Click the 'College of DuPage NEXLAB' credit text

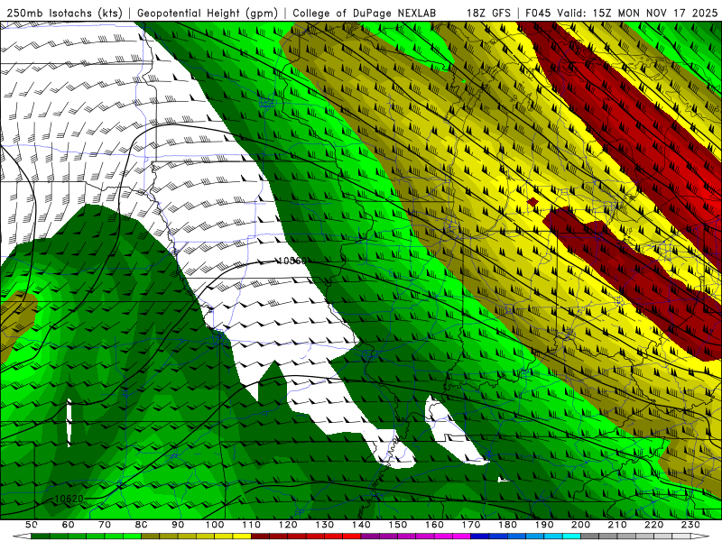click(365, 13)
